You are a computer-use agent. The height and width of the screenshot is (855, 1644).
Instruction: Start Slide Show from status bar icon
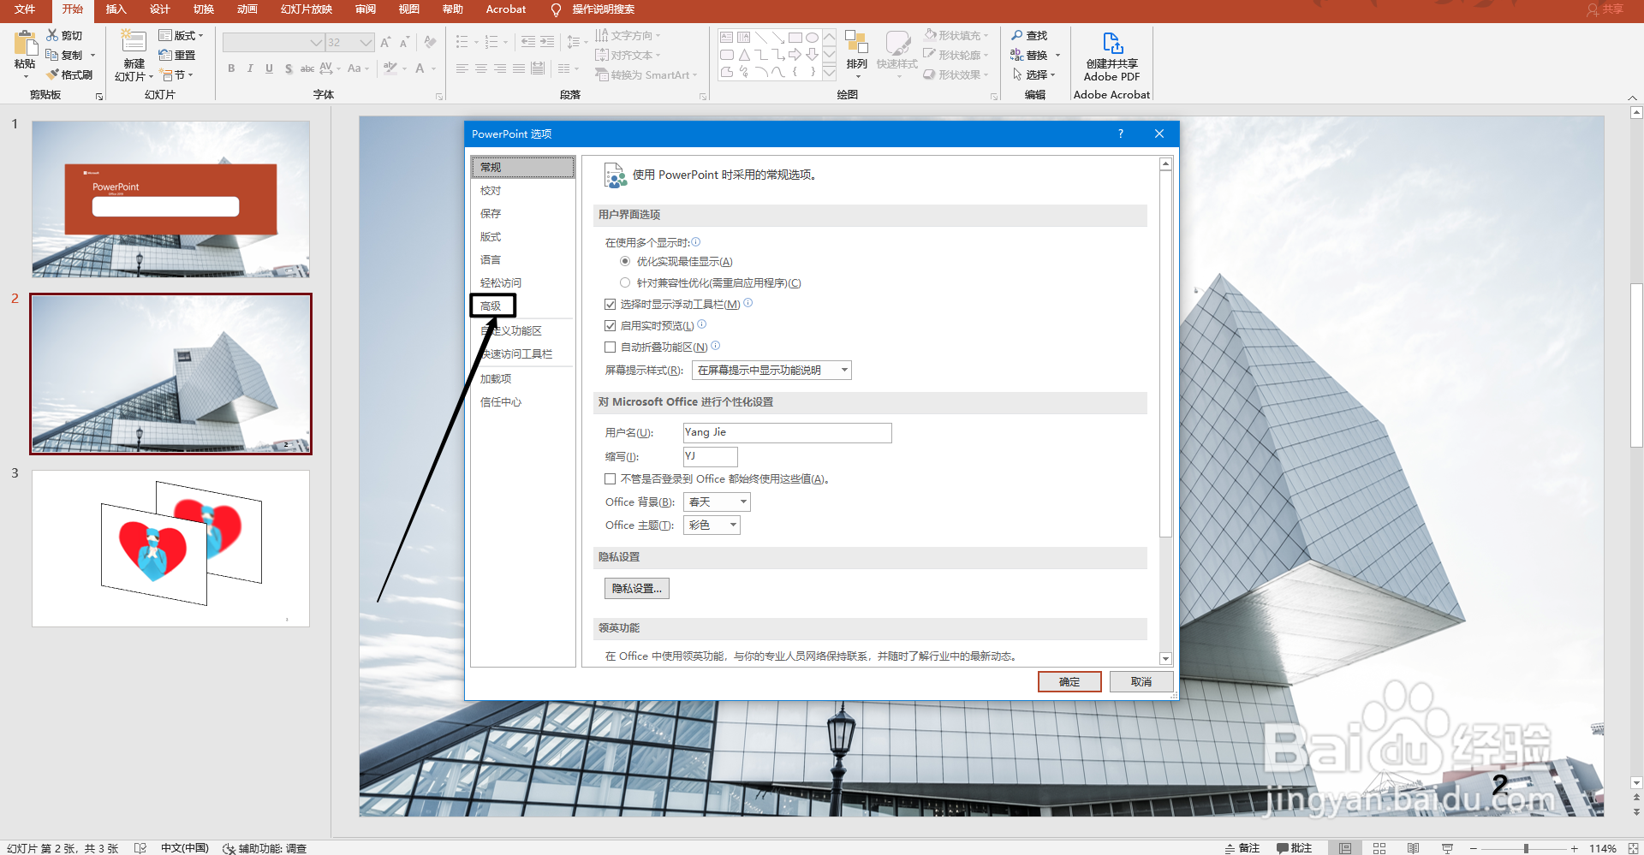tap(1447, 848)
